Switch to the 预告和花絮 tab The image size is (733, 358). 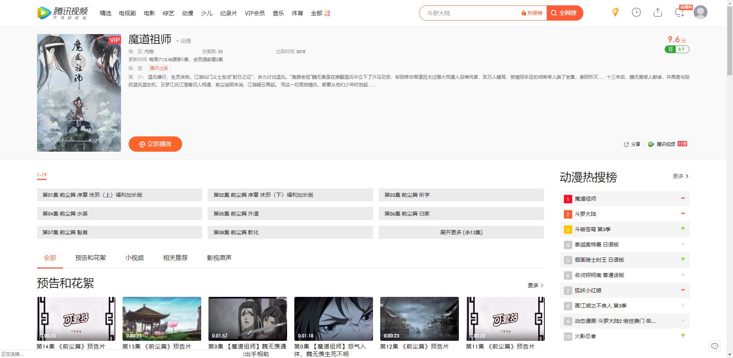click(90, 258)
